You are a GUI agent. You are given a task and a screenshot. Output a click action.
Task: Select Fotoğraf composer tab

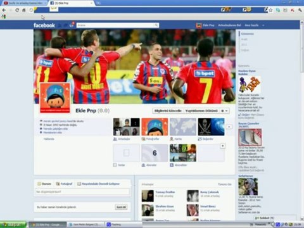click(x=64, y=184)
